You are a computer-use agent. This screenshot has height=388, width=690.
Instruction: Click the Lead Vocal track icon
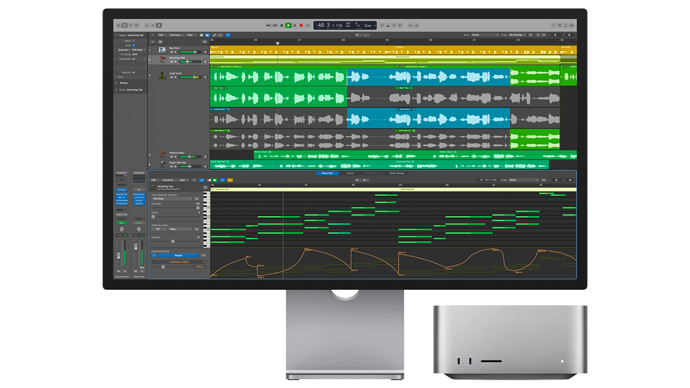(162, 75)
